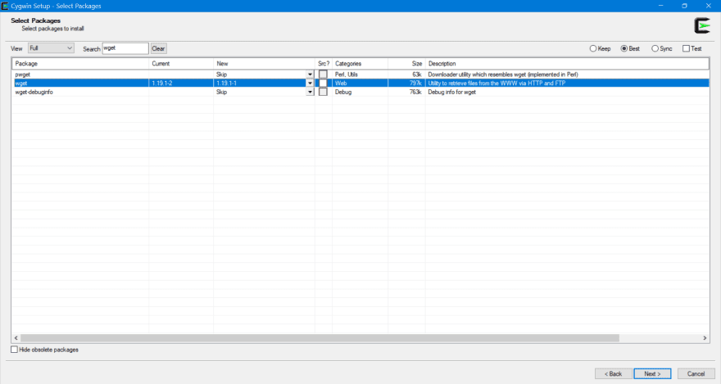
Task: Click description 'Debug info for wget'
Action: 452,92
